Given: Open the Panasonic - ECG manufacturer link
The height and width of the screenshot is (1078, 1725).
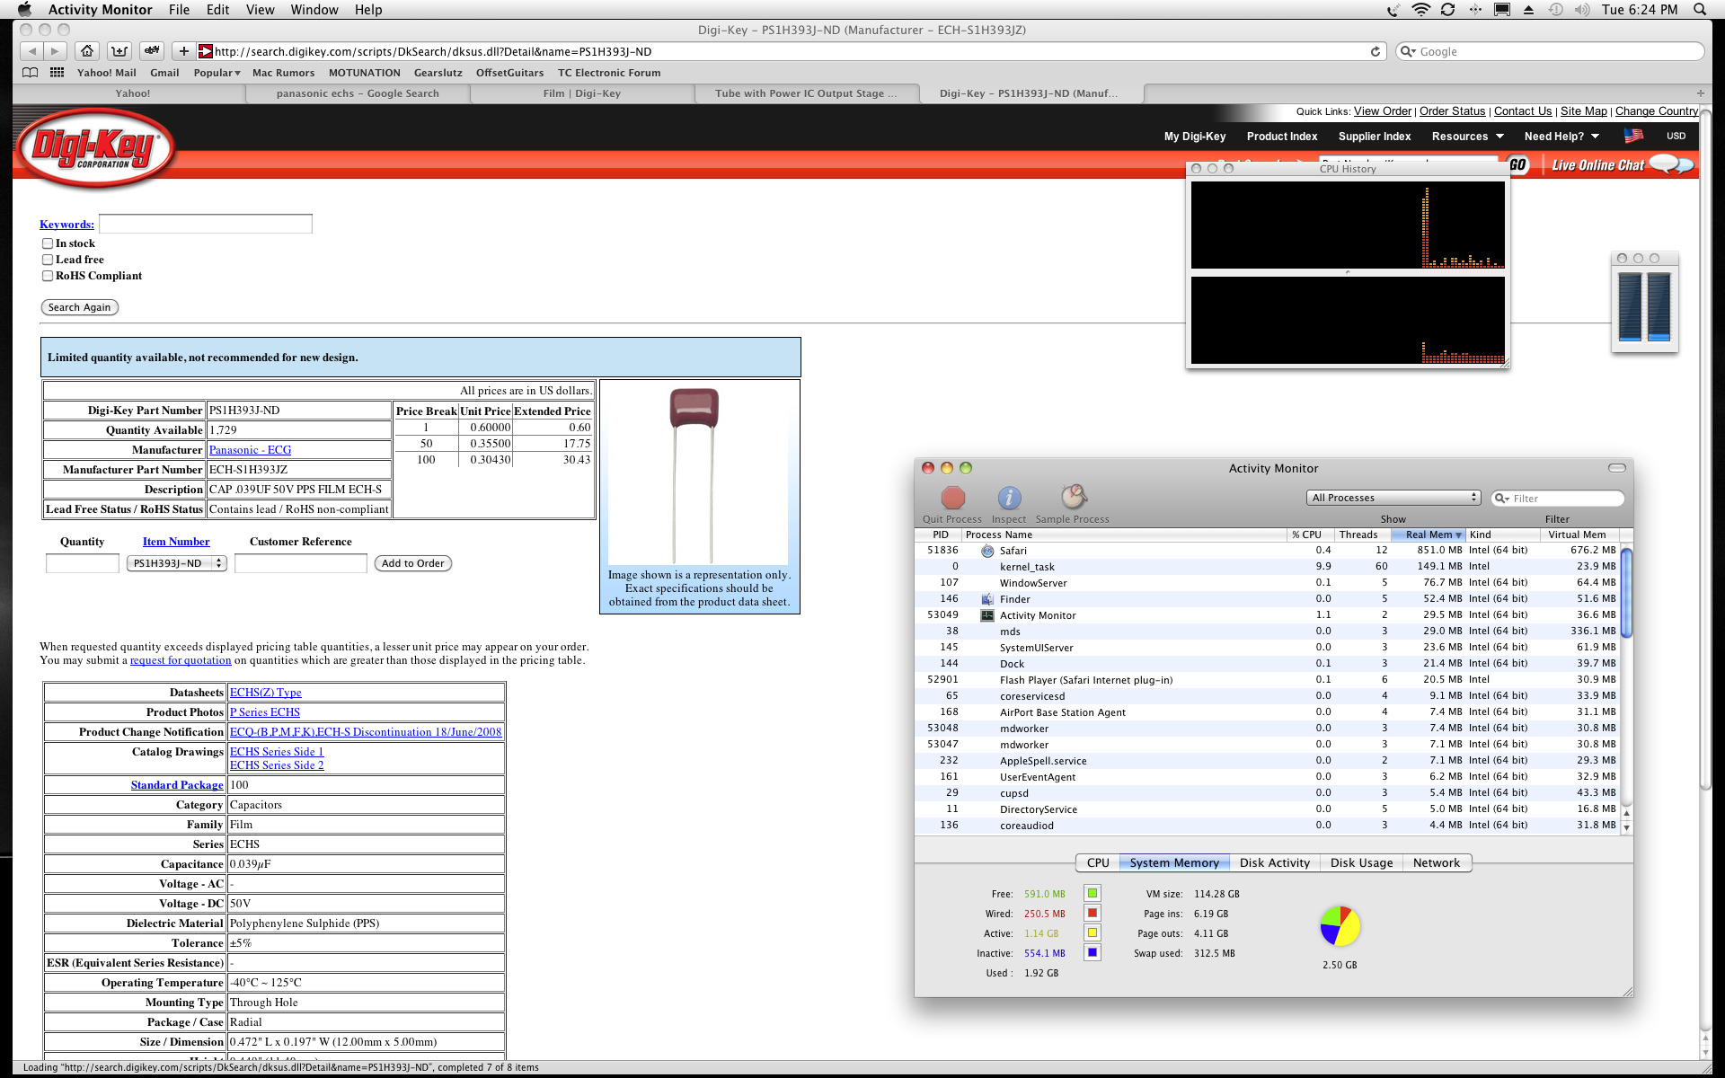Looking at the screenshot, I should [x=250, y=450].
